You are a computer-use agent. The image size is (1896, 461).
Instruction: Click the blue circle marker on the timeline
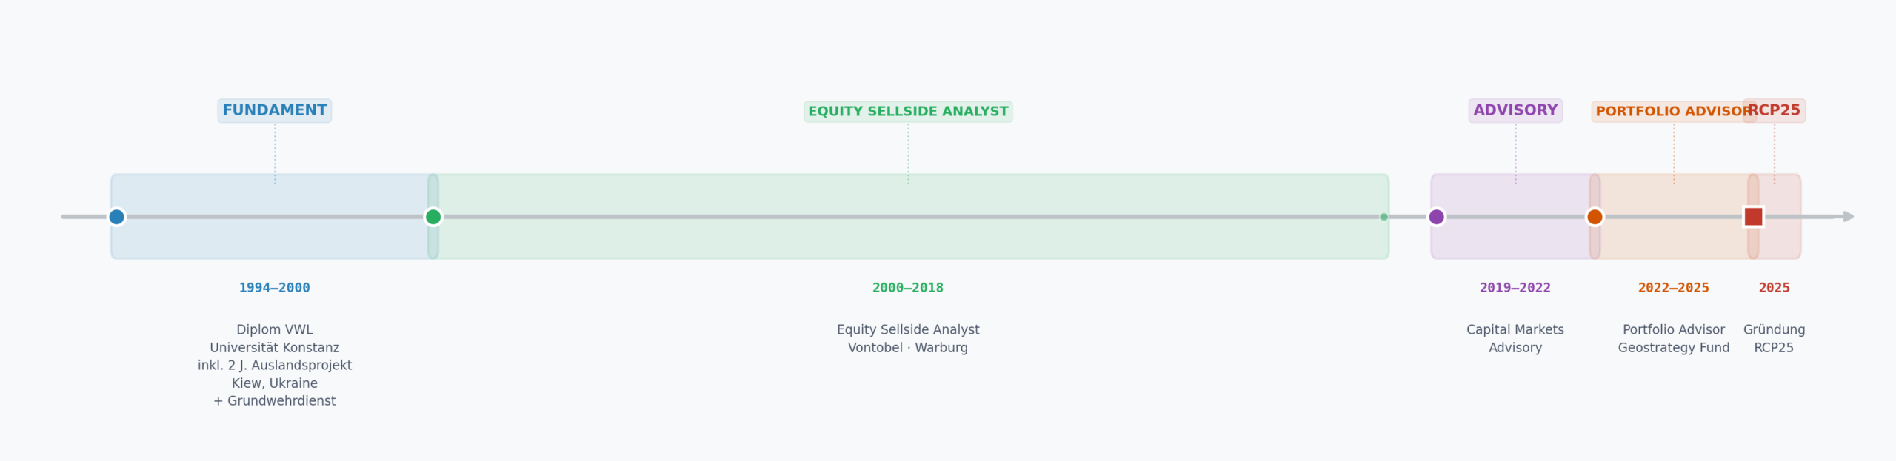[x=116, y=217]
